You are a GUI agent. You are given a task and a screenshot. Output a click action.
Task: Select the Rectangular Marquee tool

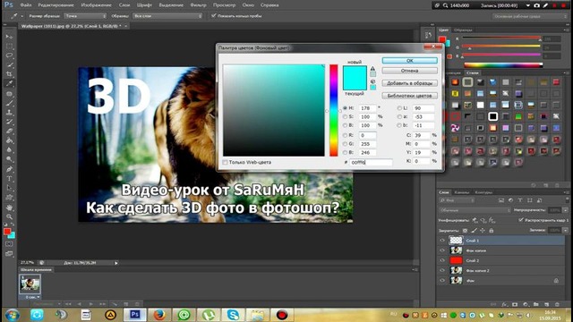[9, 46]
